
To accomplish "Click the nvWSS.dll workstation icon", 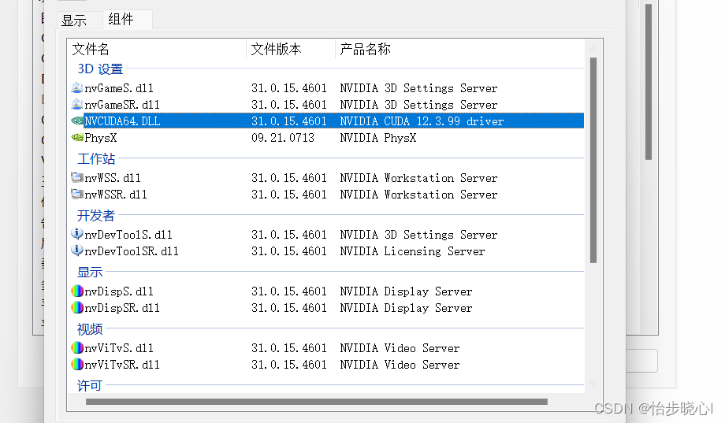I will point(76,177).
